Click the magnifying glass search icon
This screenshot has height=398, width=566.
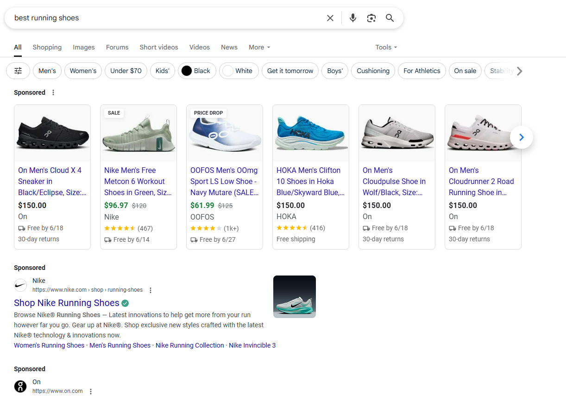(390, 18)
